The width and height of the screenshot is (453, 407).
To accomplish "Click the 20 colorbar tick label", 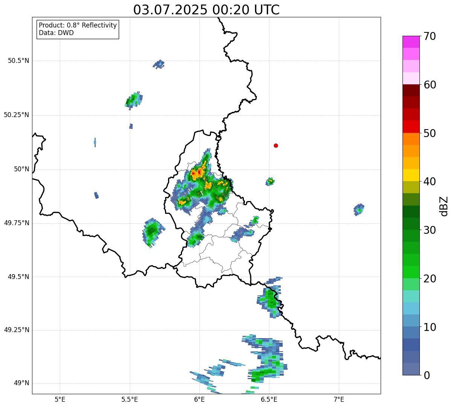I will 430,279.
